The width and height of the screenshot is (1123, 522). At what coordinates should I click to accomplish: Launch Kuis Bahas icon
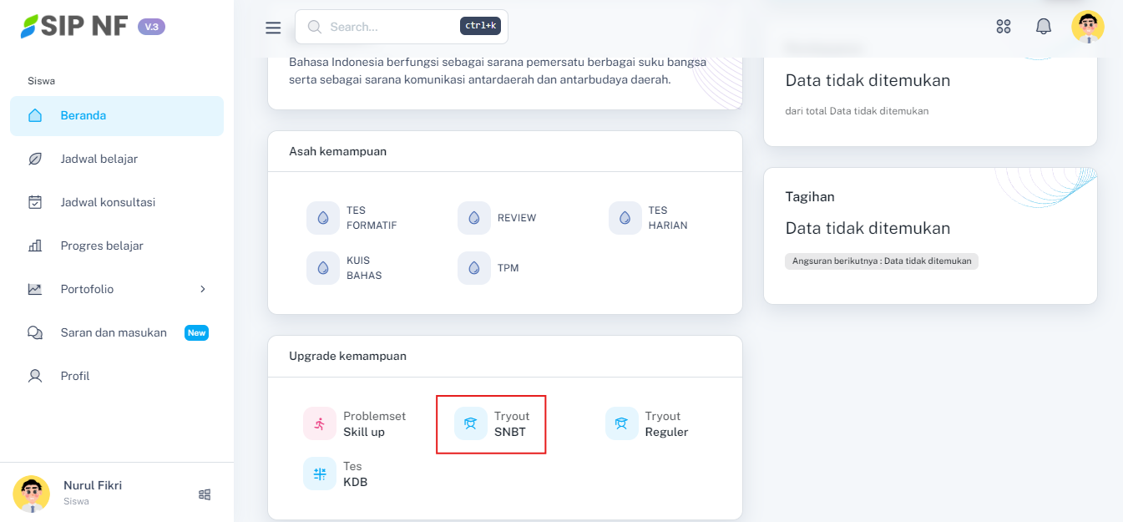point(323,268)
